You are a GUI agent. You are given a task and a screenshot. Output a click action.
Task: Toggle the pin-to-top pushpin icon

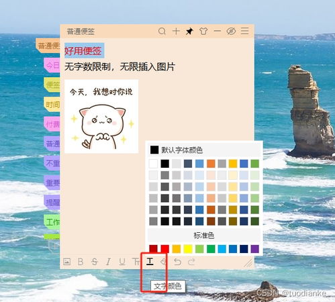tap(189, 31)
